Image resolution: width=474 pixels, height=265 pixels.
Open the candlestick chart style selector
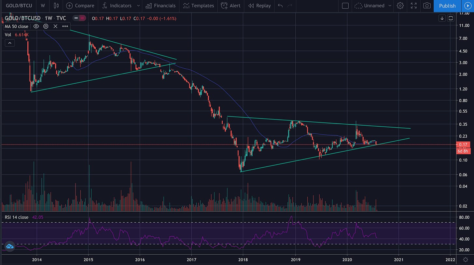point(56,6)
